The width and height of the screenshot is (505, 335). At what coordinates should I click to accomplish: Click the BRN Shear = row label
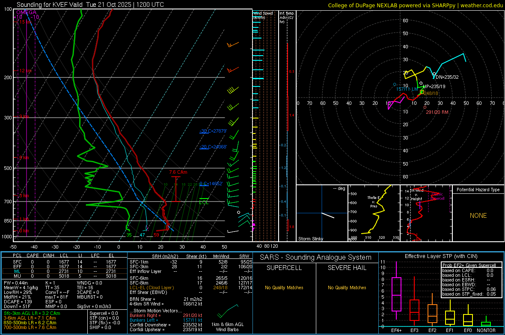[x=143, y=299]
